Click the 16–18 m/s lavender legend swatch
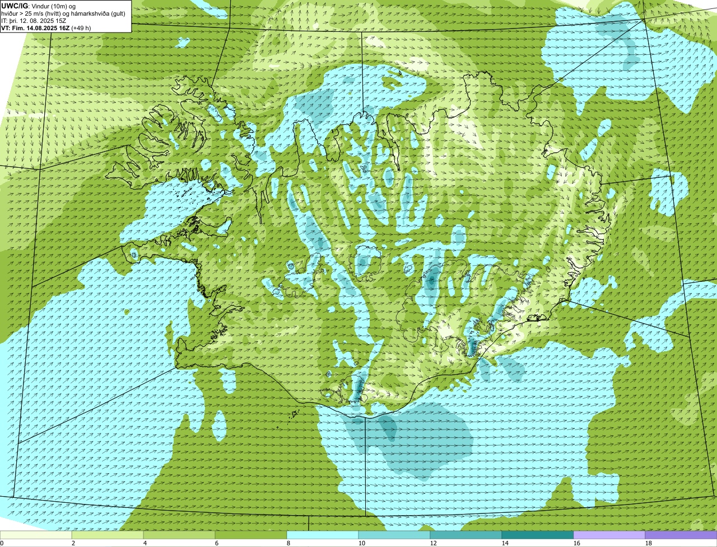 click(609, 535)
